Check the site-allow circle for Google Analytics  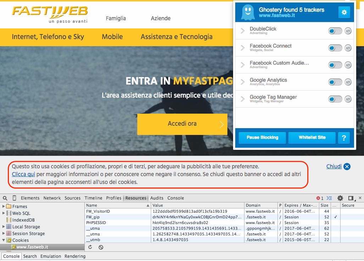[x=348, y=82]
